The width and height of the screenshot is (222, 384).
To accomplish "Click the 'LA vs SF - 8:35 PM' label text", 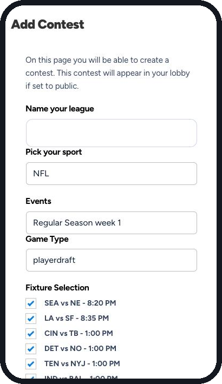I will coord(76,318).
